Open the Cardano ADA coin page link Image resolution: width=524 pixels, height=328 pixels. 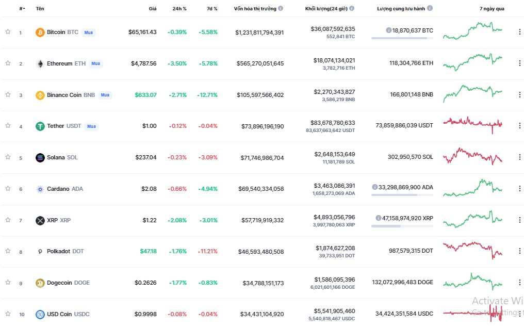click(x=65, y=189)
